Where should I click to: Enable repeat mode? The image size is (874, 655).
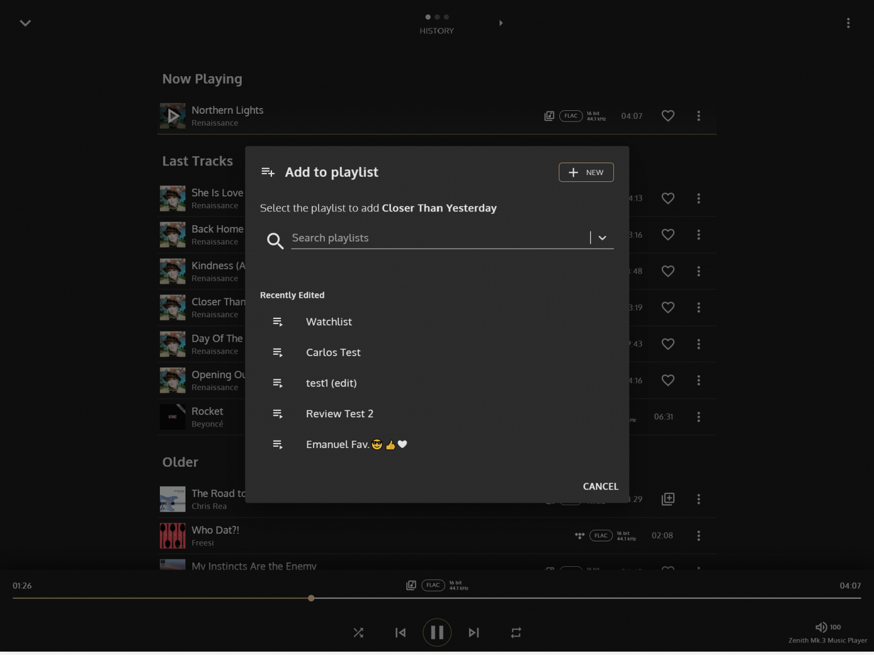[x=516, y=632]
